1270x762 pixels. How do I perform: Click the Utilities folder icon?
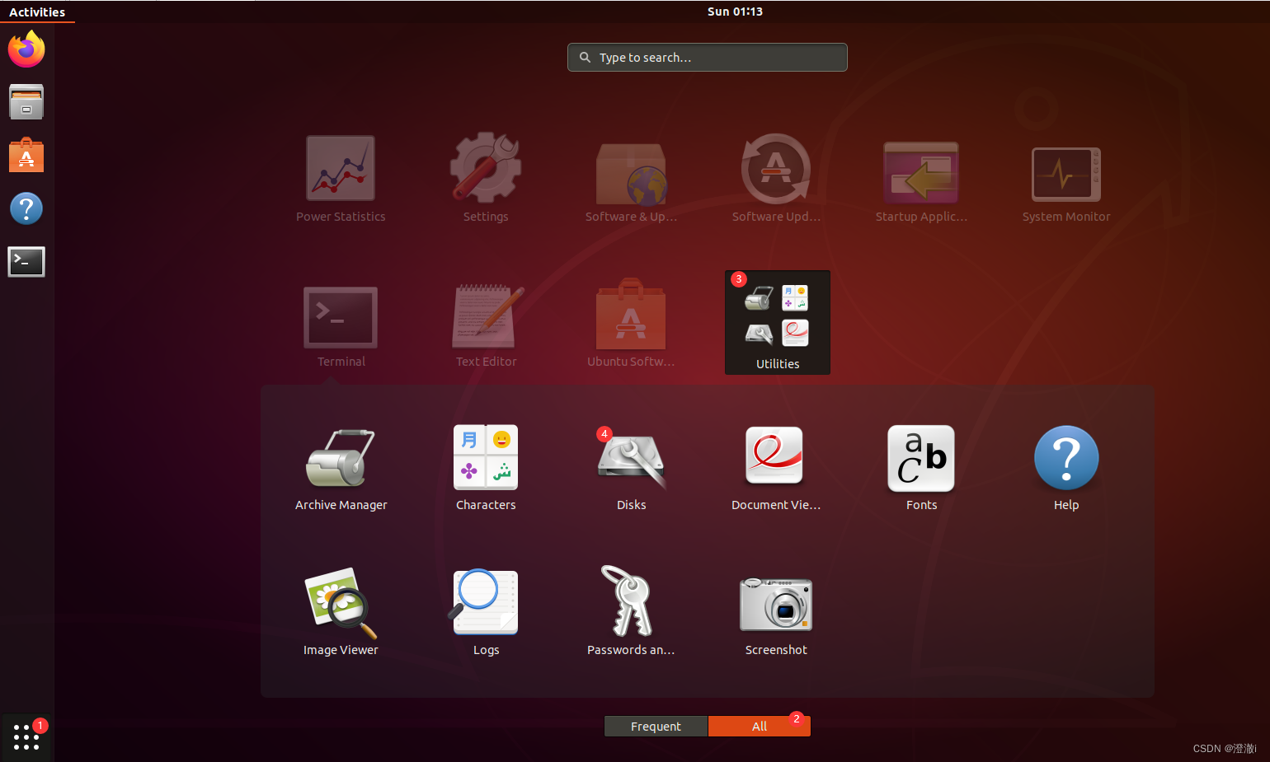778,323
